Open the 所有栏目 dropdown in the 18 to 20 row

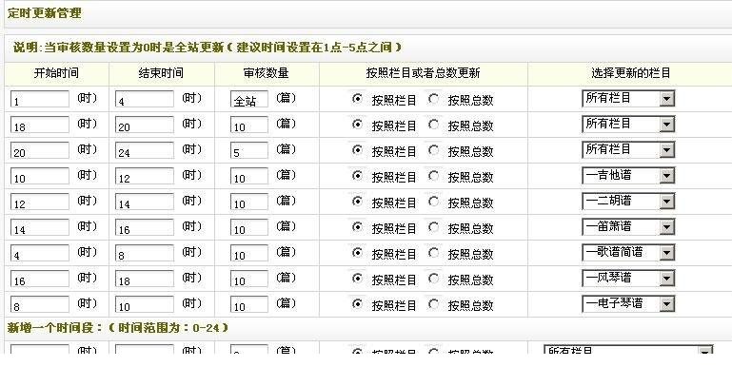pyautogui.click(x=628, y=124)
